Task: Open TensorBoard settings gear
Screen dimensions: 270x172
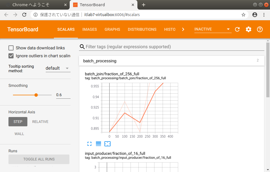Action: [x=249, y=29]
